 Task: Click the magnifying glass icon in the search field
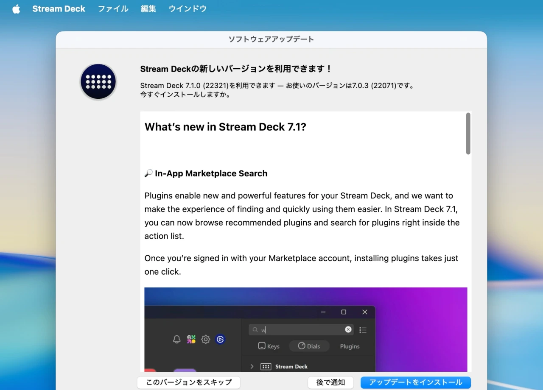(255, 329)
